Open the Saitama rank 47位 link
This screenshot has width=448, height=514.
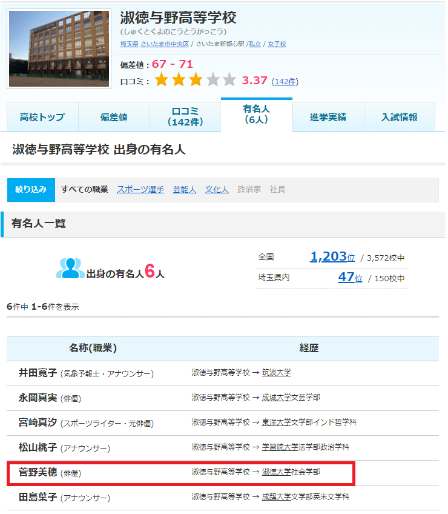pyautogui.click(x=350, y=278)
